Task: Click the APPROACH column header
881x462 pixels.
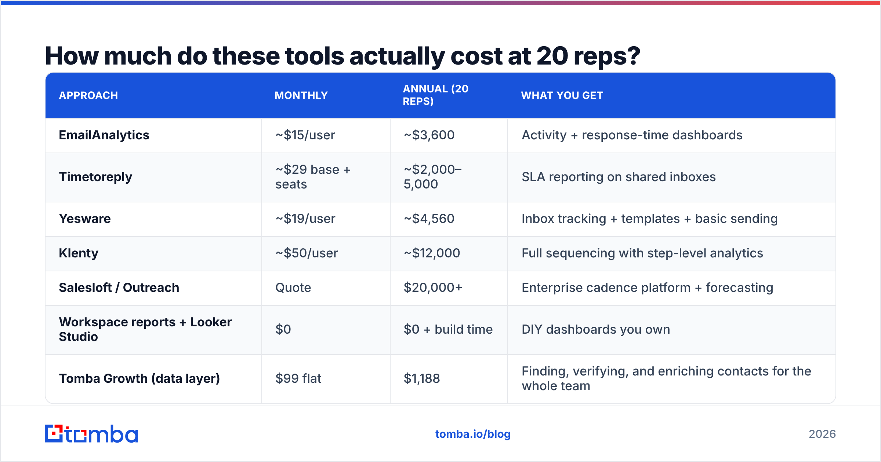Action: [88, 95]
